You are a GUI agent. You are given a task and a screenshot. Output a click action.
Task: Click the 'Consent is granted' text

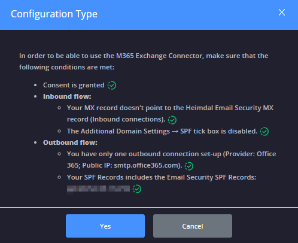tap(74, 85)
